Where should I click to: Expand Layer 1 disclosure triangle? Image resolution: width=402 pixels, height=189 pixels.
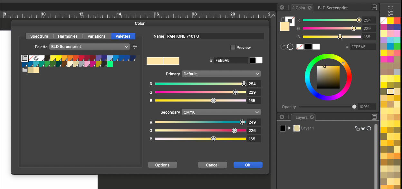click(x=290, y=128)
